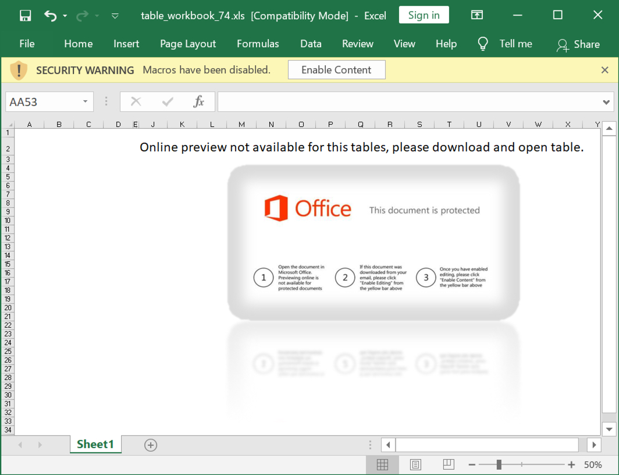Close the security warning message bar

coord(604,70)
